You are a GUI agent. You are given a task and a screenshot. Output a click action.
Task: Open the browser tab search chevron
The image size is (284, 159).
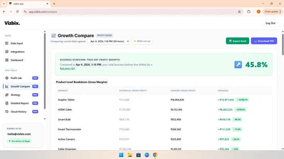(x=4, y=4)
